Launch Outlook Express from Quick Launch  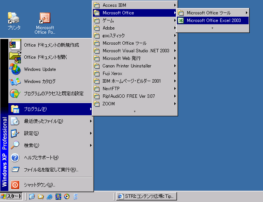point(32,196)
